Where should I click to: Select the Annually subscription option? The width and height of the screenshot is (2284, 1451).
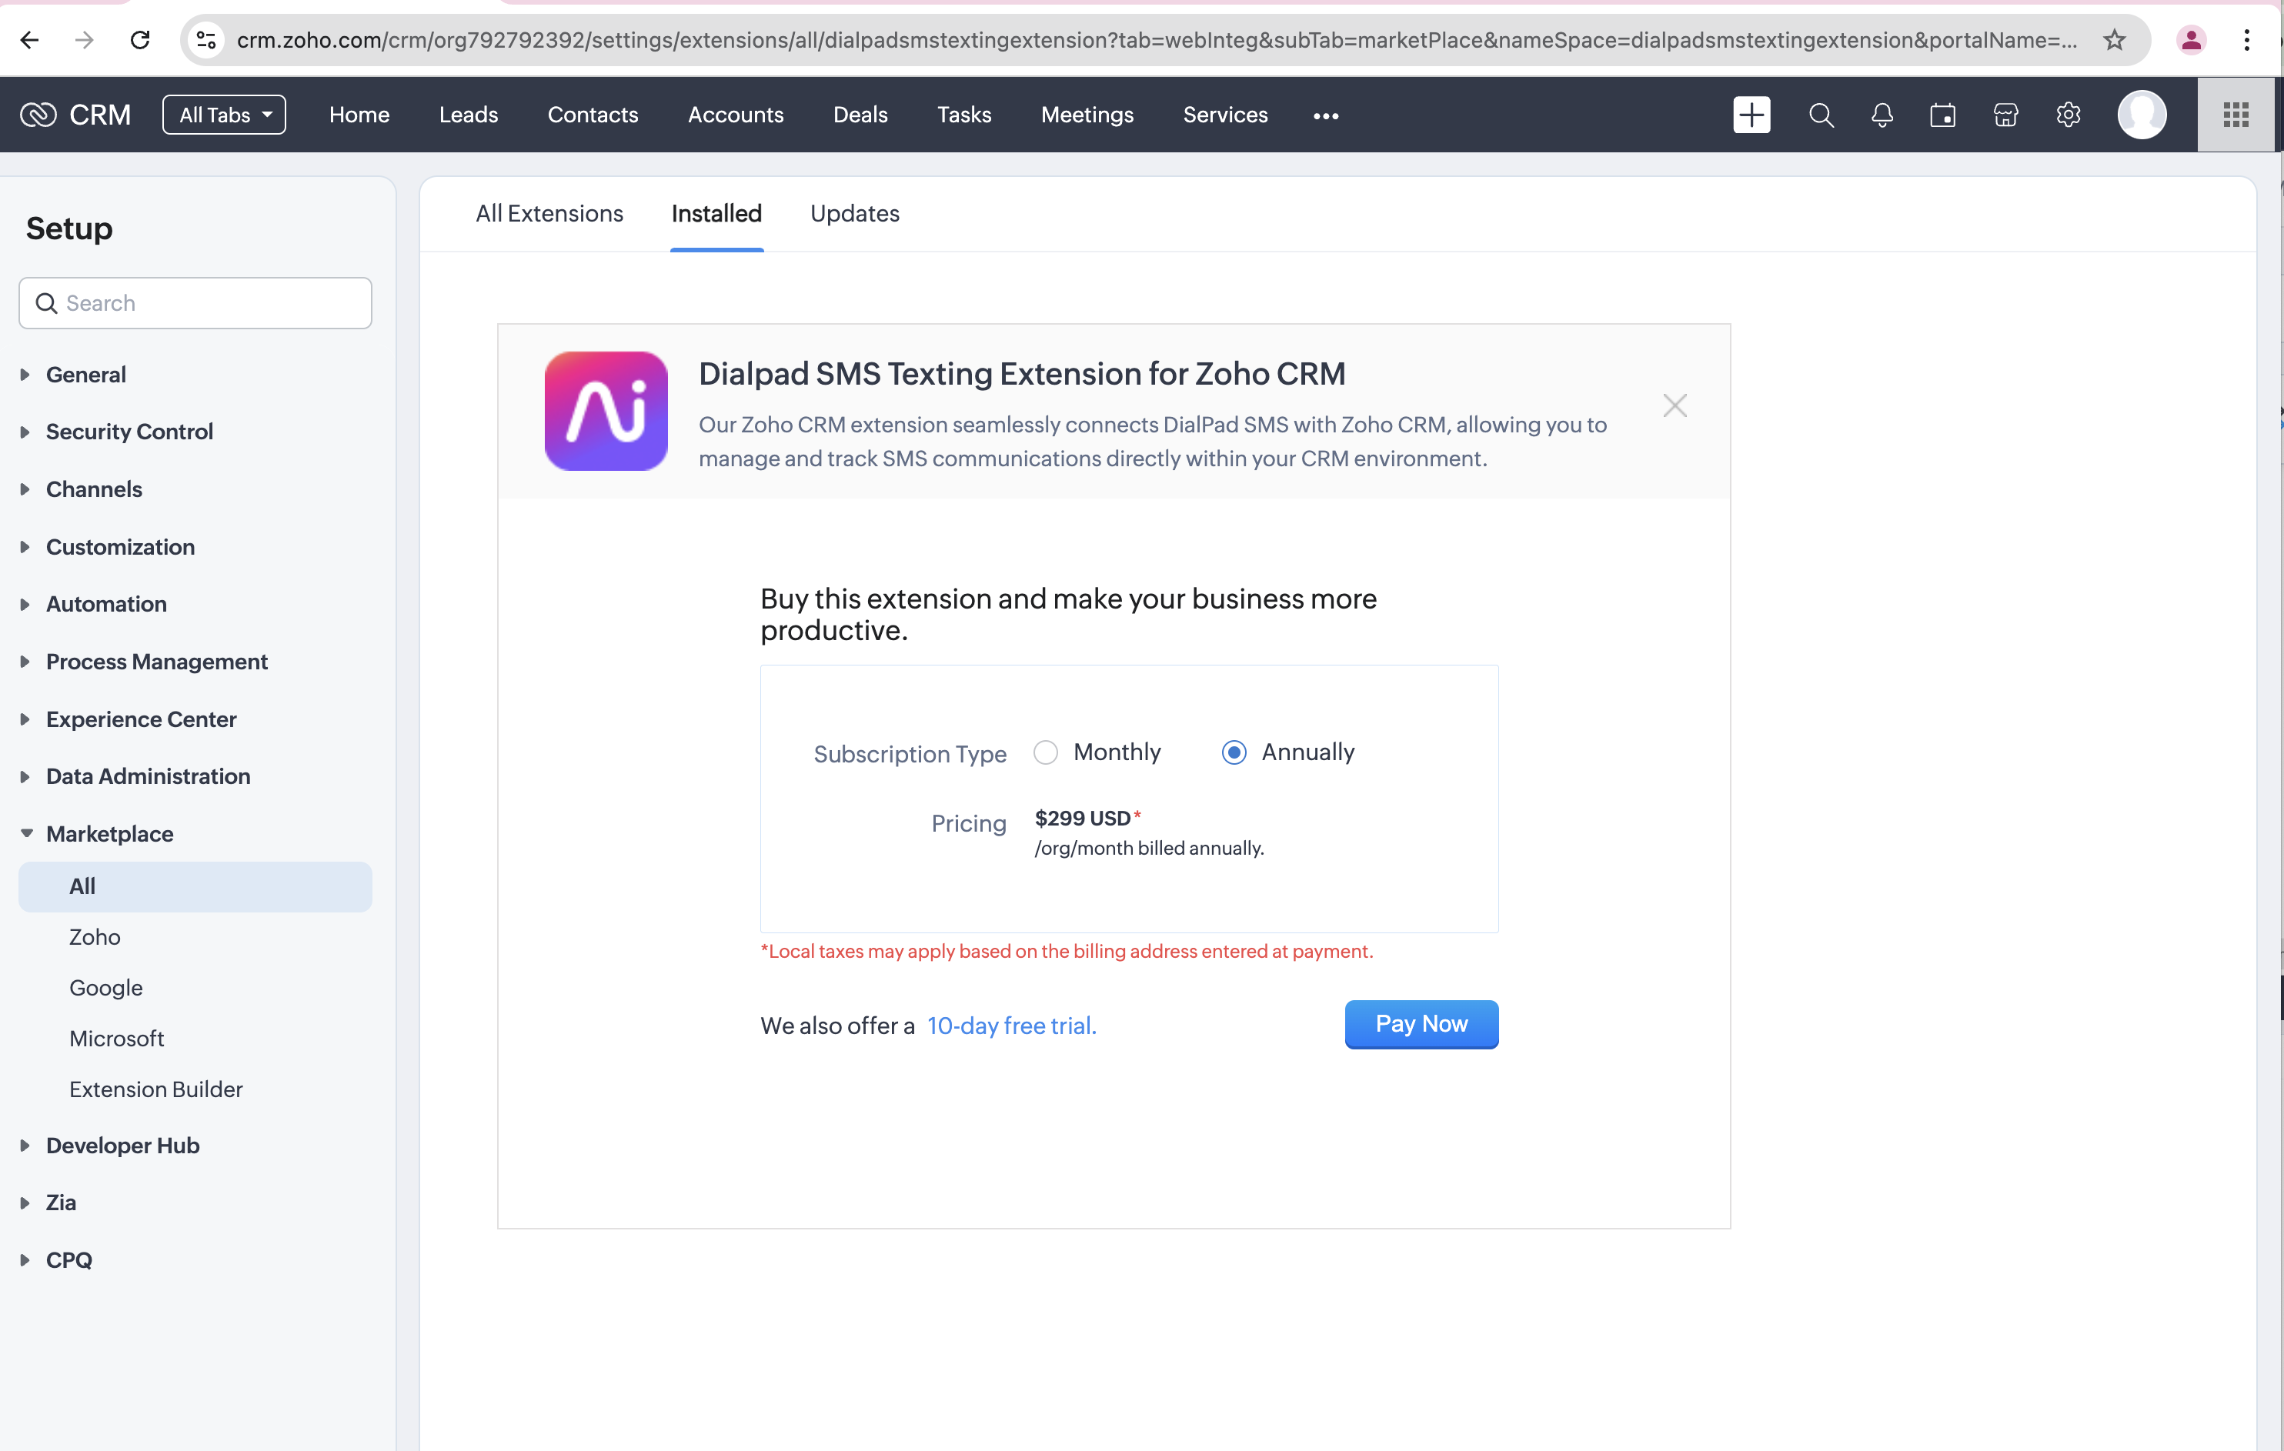pos(1233,752)
